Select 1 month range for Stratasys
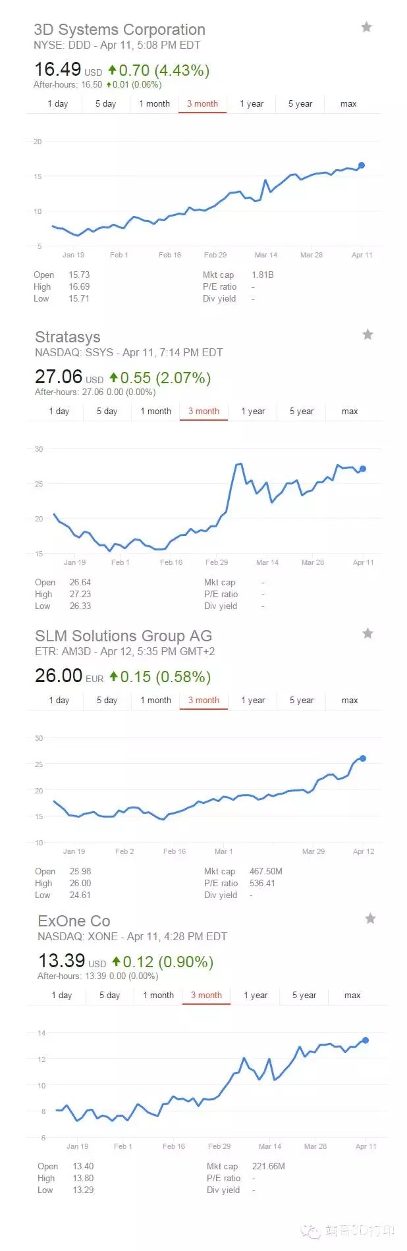407x1251 pixels. (x=156, y=412)
